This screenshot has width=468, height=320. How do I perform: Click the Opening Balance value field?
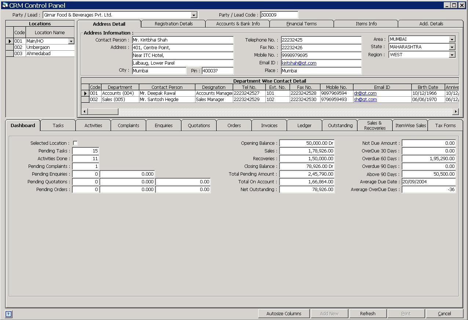pos(307,143)
